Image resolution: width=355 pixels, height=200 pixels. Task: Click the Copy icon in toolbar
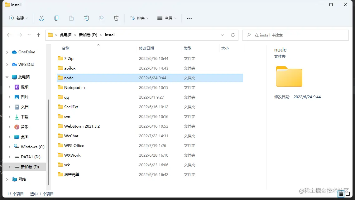pos(56,18)
